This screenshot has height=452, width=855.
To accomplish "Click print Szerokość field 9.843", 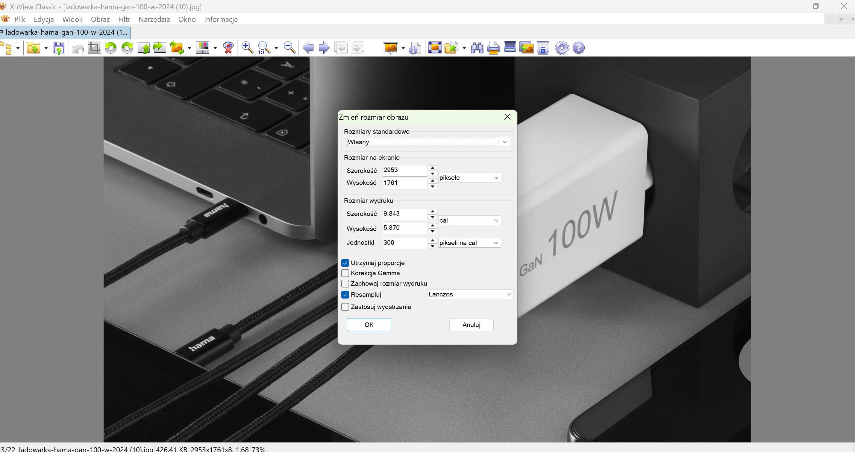I will click(x=405, y=214).
